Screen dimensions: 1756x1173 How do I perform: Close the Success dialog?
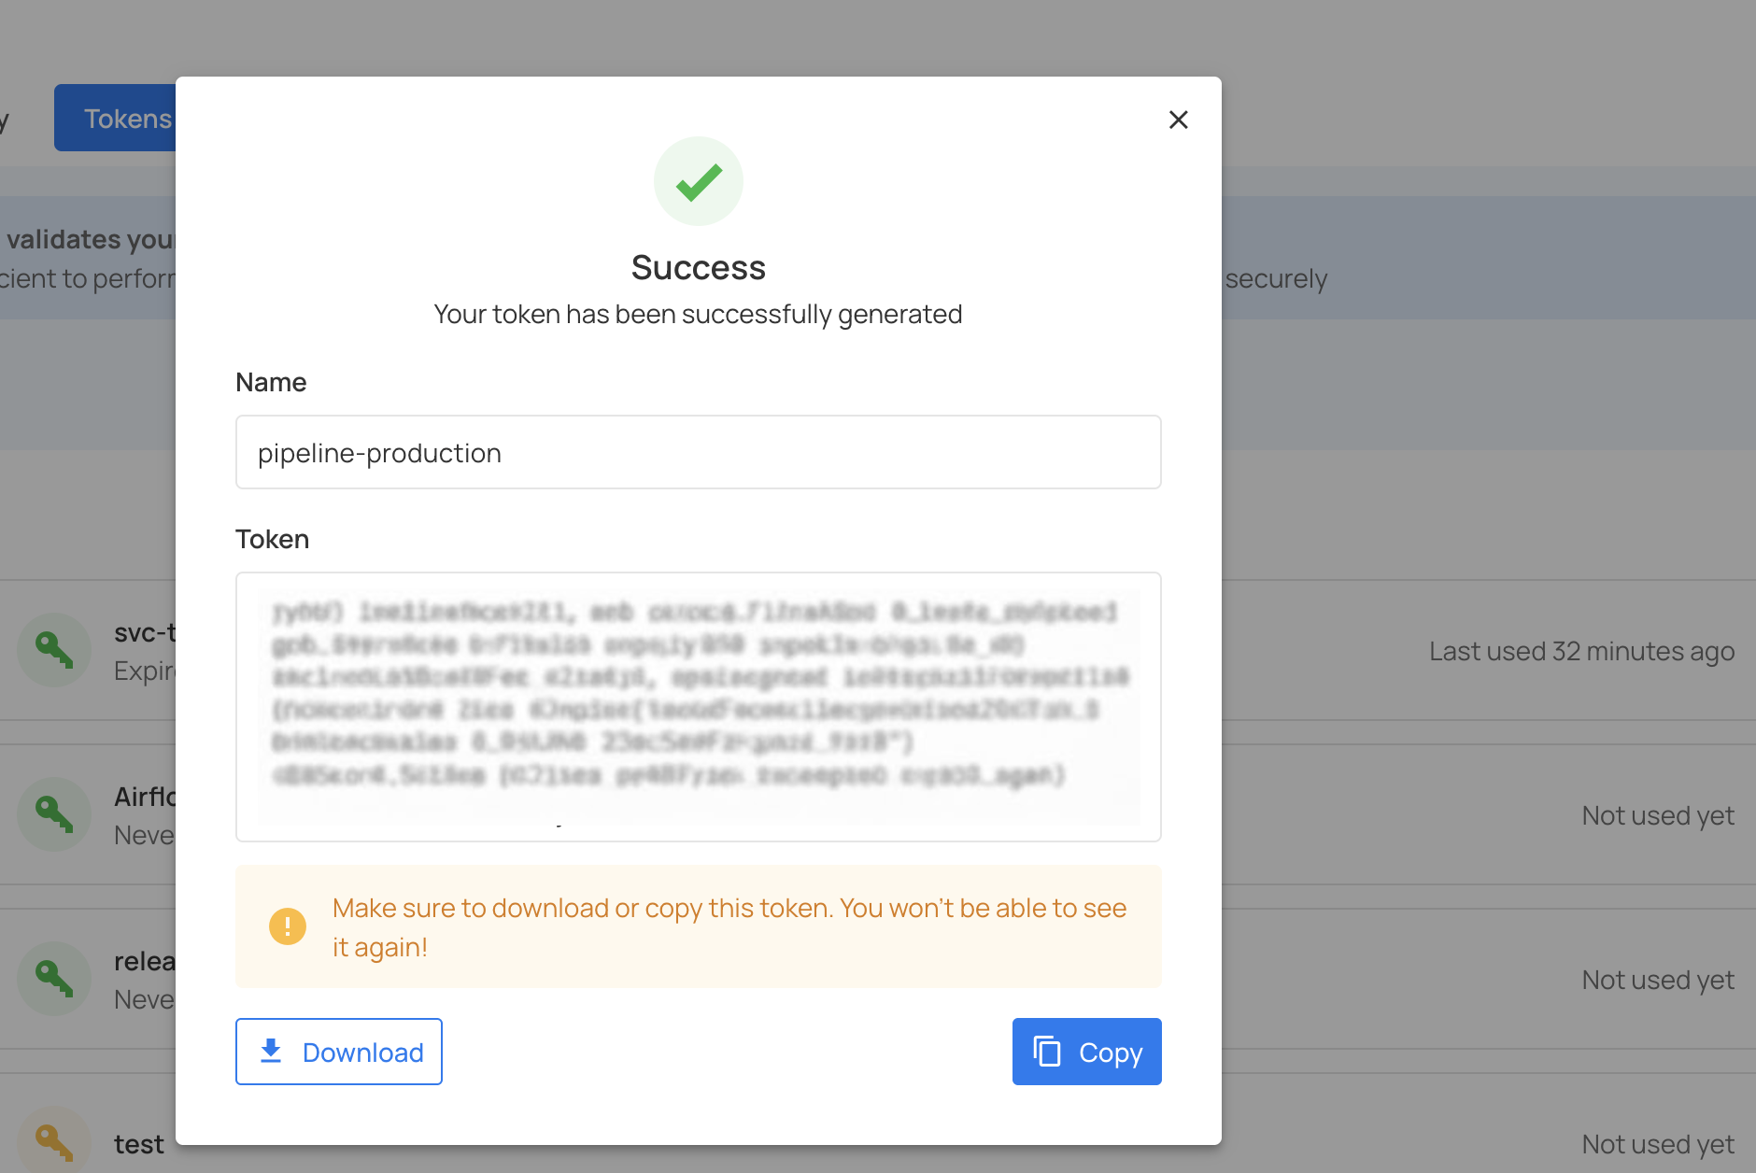pos(1178,120)
